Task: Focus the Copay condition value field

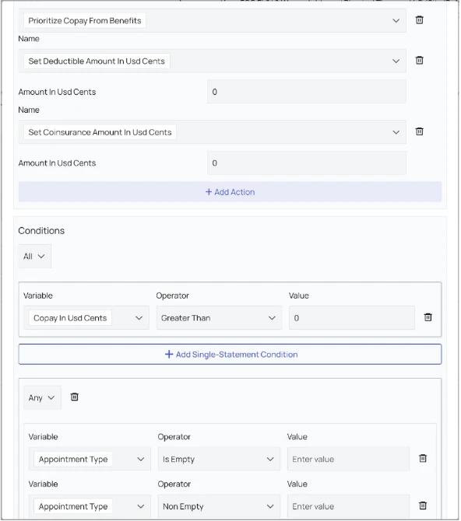Action: pos(352,318)
